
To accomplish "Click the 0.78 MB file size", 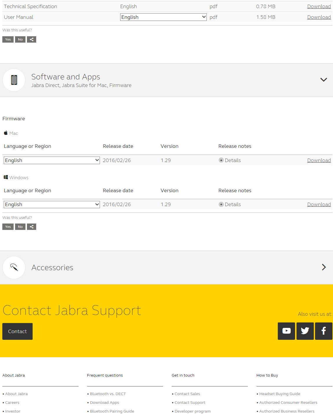I will pyautogui.click(x=266, y=6).
